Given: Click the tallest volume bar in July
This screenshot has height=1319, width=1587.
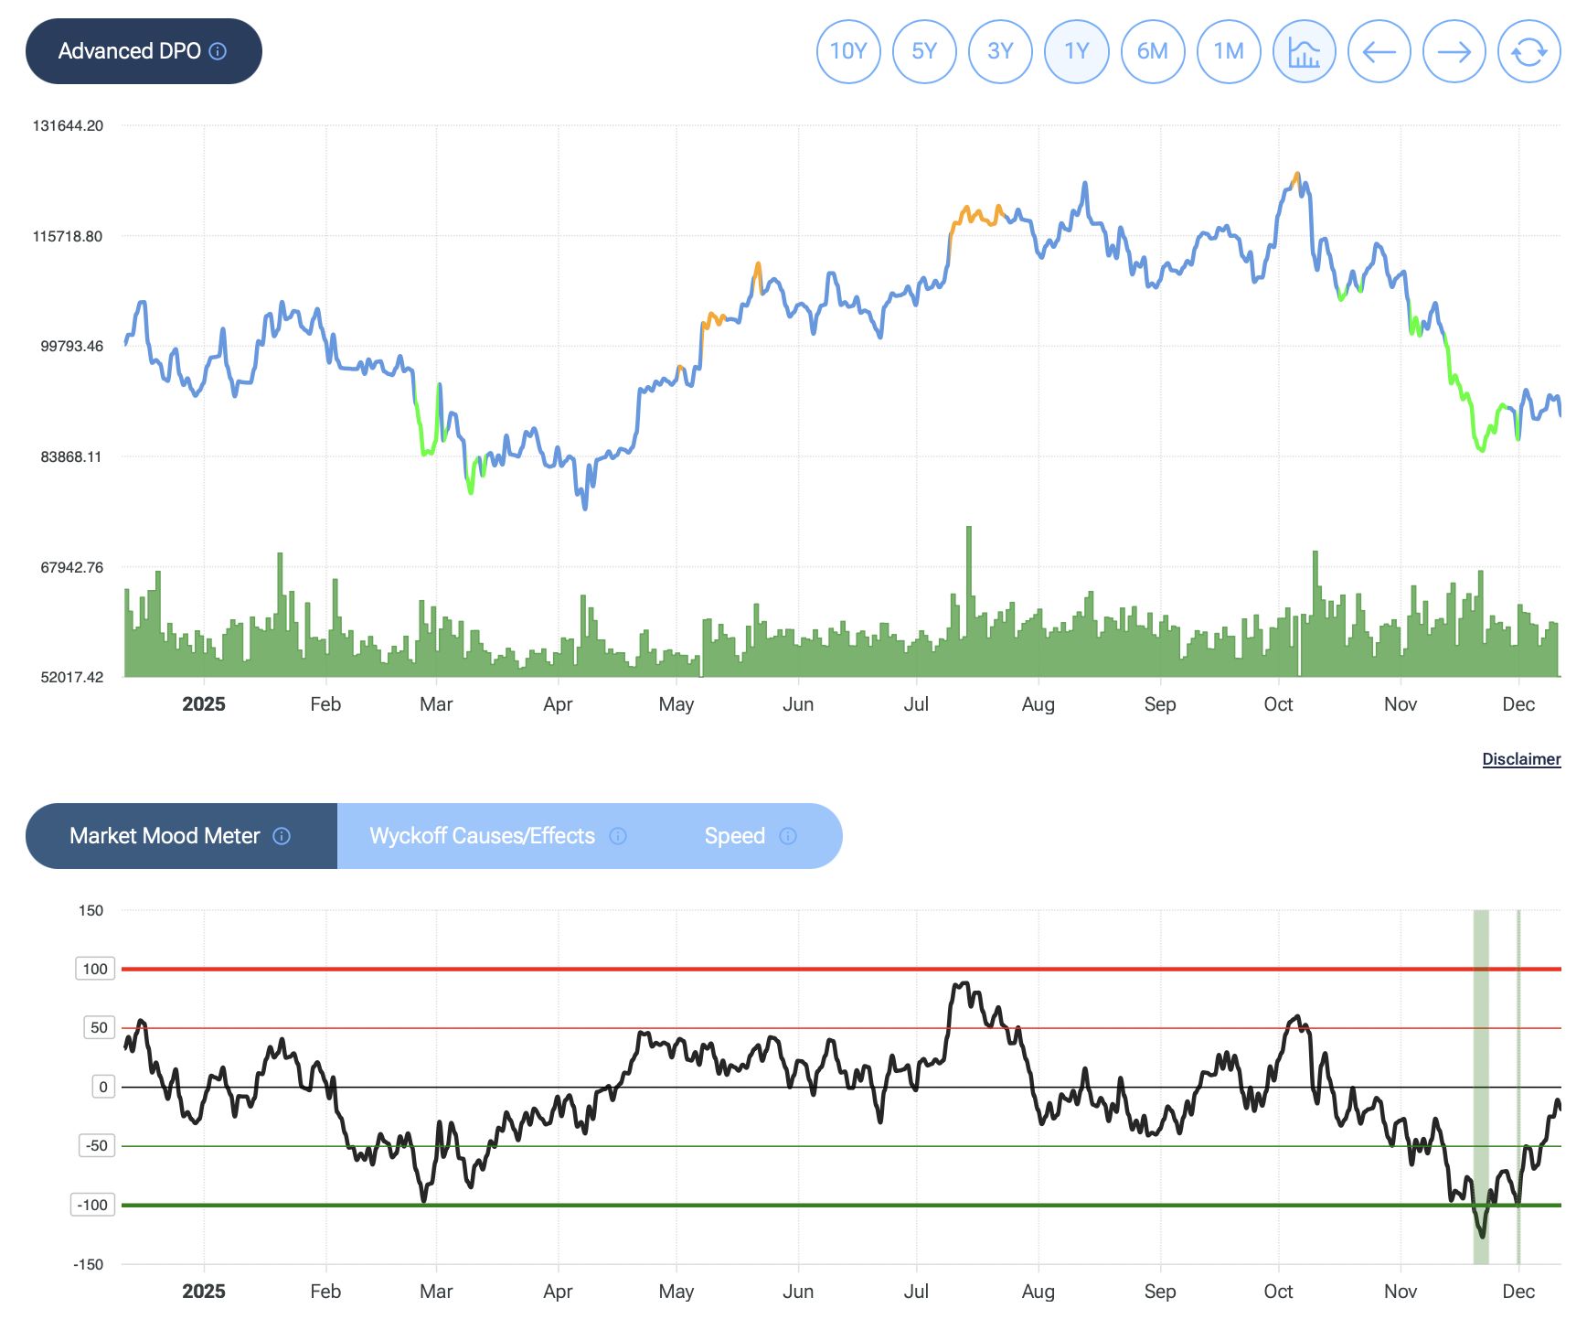Looking at the screenshot, I should pos(969,604).
